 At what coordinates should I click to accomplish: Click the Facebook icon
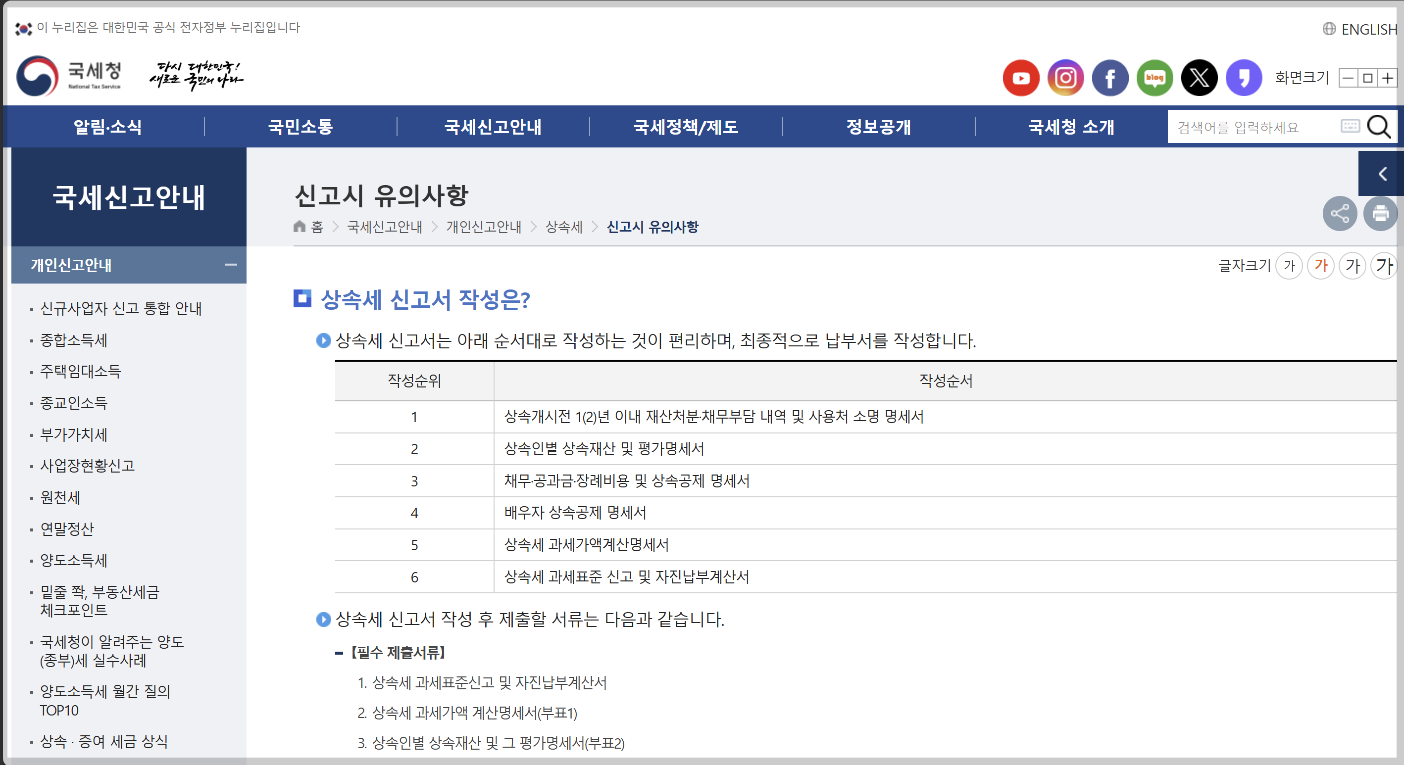(x=1110, y=78)
